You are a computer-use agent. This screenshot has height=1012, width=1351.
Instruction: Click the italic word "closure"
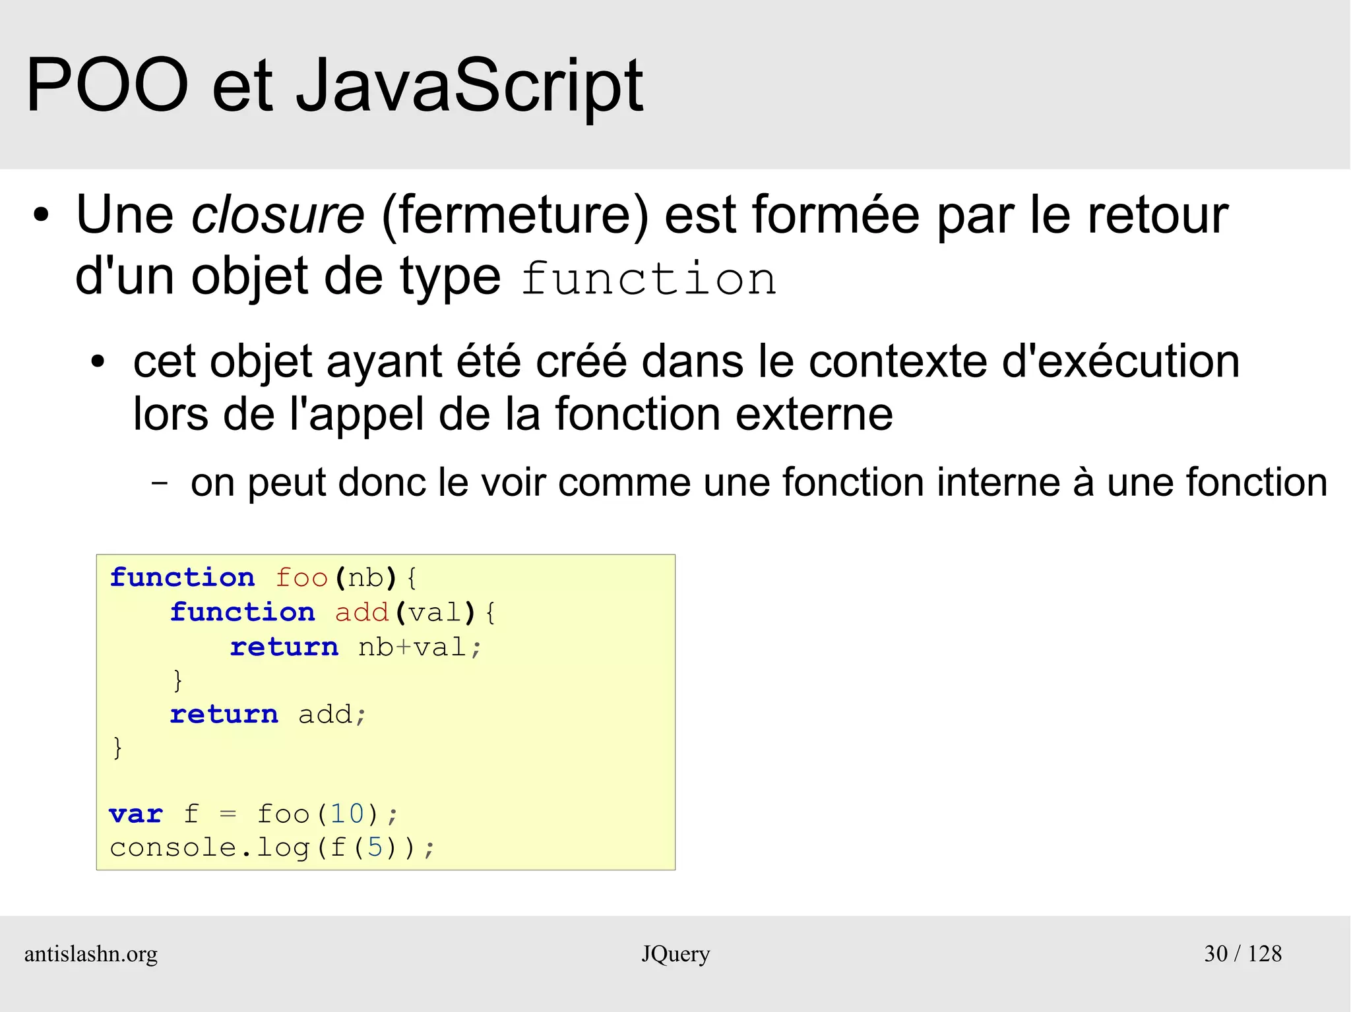(278, 214)
